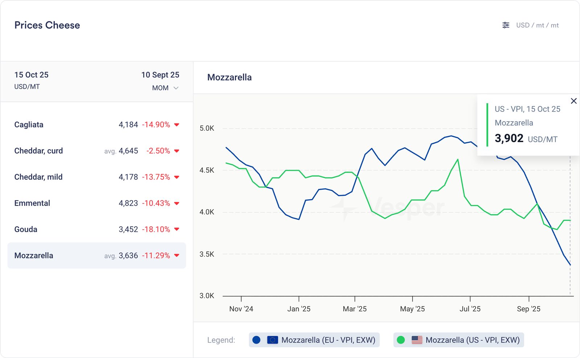Open the USD / mt / mt unit selector
This screenshot has width=580, height=358.
(x=537, y=25)
